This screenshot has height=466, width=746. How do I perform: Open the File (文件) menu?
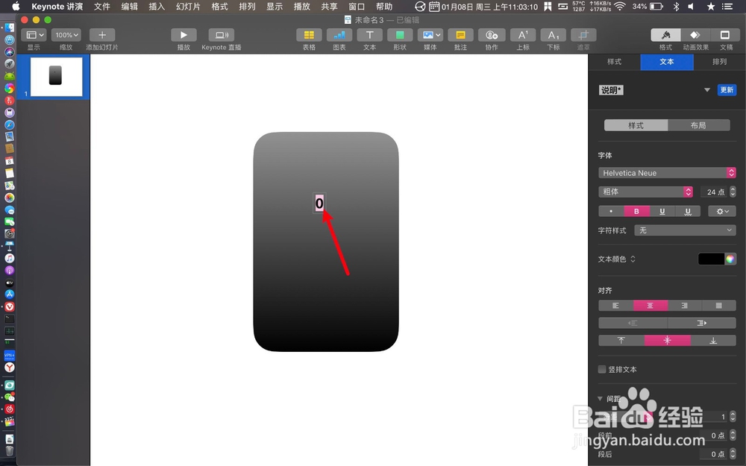tap(101, 7)
